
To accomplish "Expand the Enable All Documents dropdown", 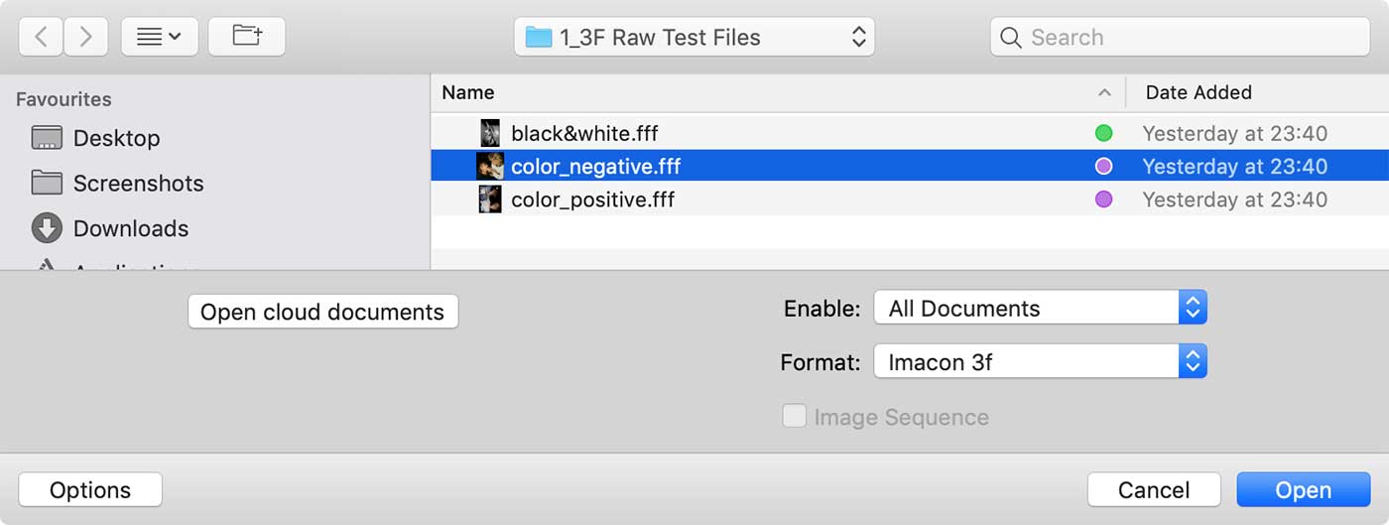I will click(1040, 308).
